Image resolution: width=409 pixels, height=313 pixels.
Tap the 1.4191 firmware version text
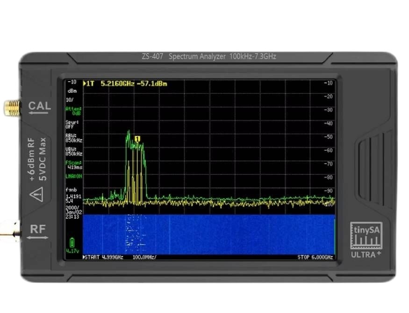pos(73,196)
